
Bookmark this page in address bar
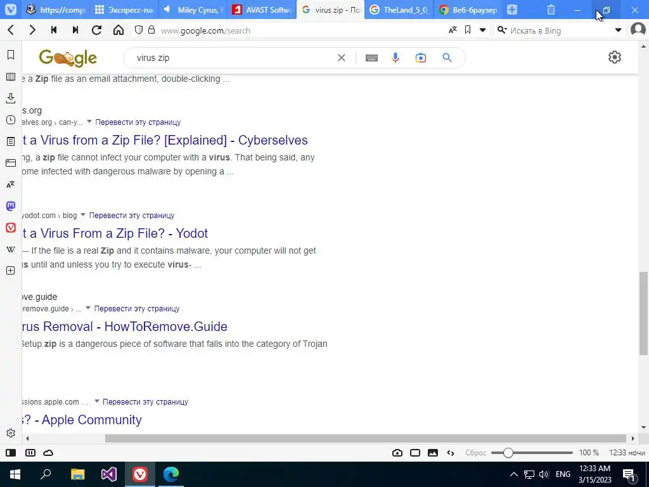click(468, 30)
